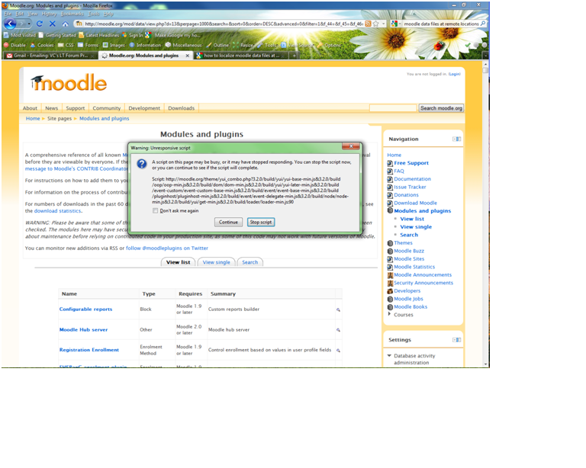Viewport: 586px width, 468px height.
Task: Open Security Announcements in Navigation block
Action: [x=423, y=283]
